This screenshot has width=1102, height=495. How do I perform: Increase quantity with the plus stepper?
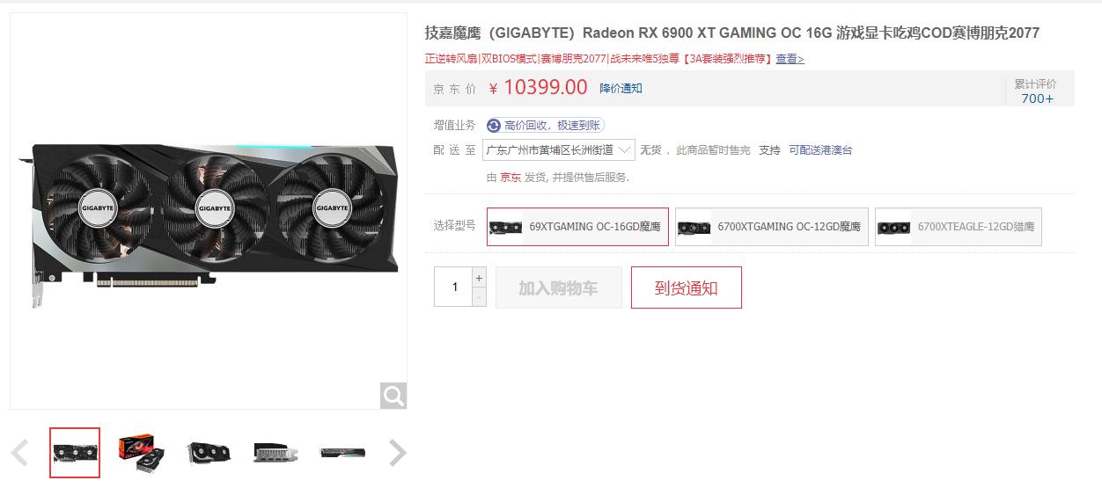[479, 278]
